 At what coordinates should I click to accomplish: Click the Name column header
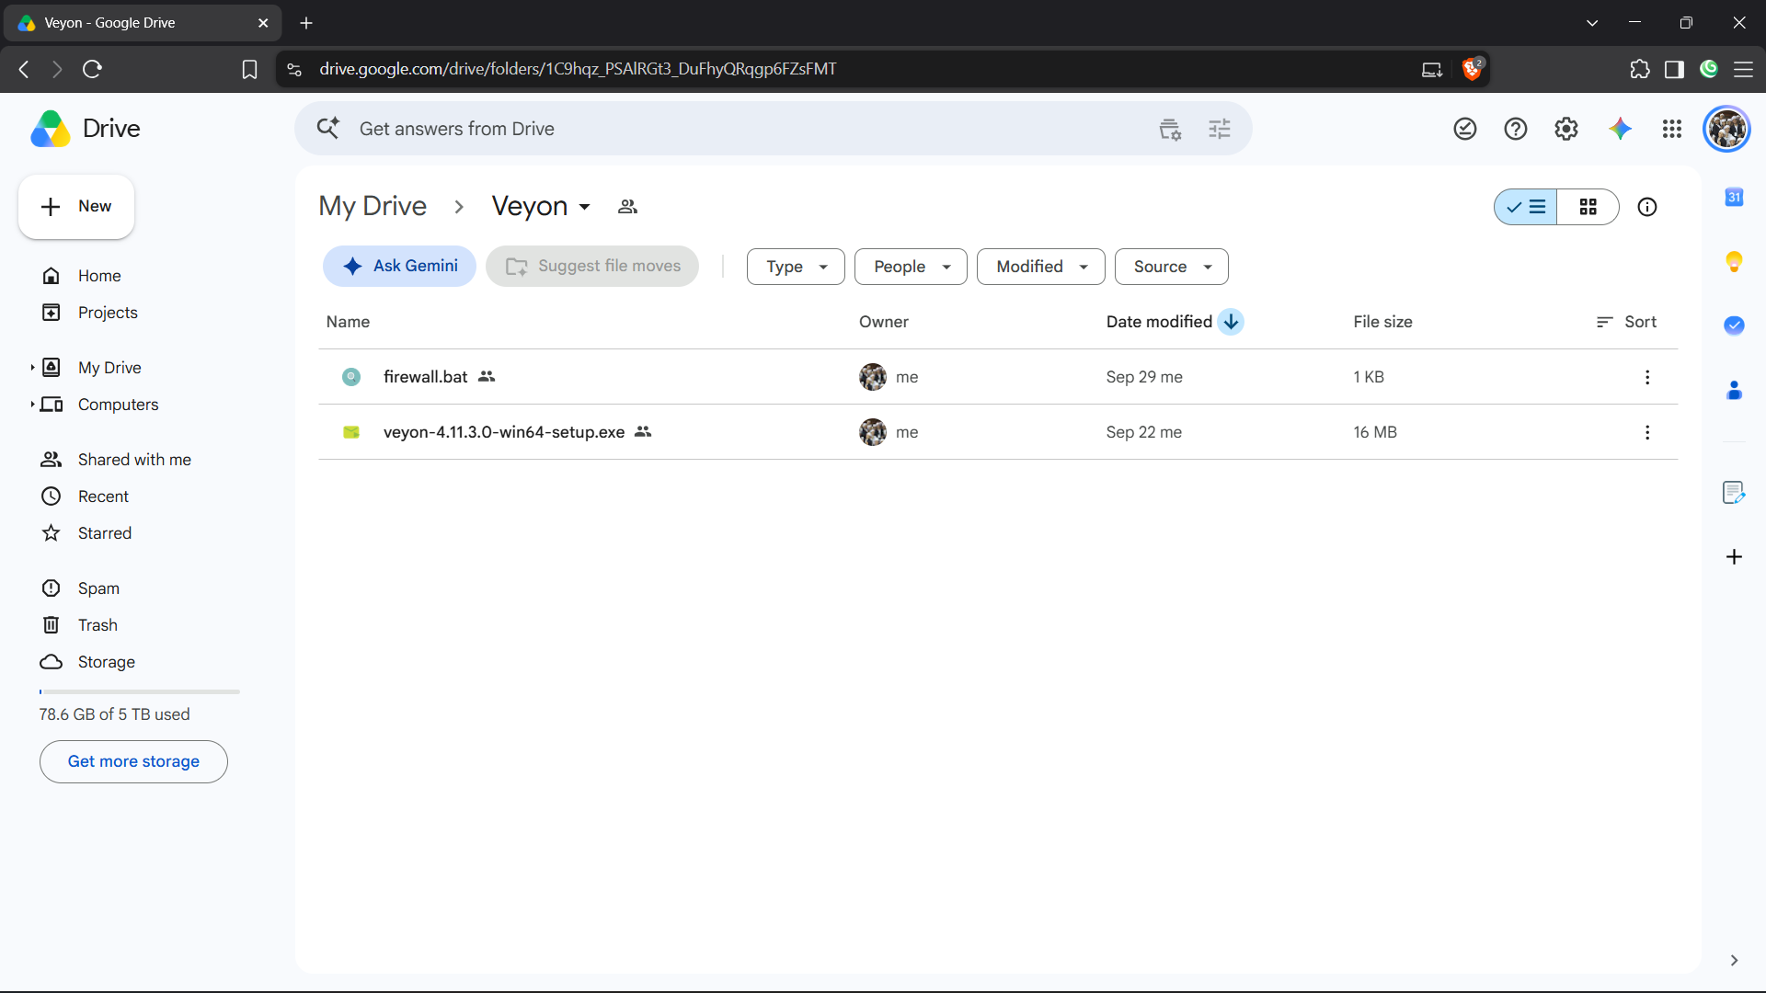(348, 322)
